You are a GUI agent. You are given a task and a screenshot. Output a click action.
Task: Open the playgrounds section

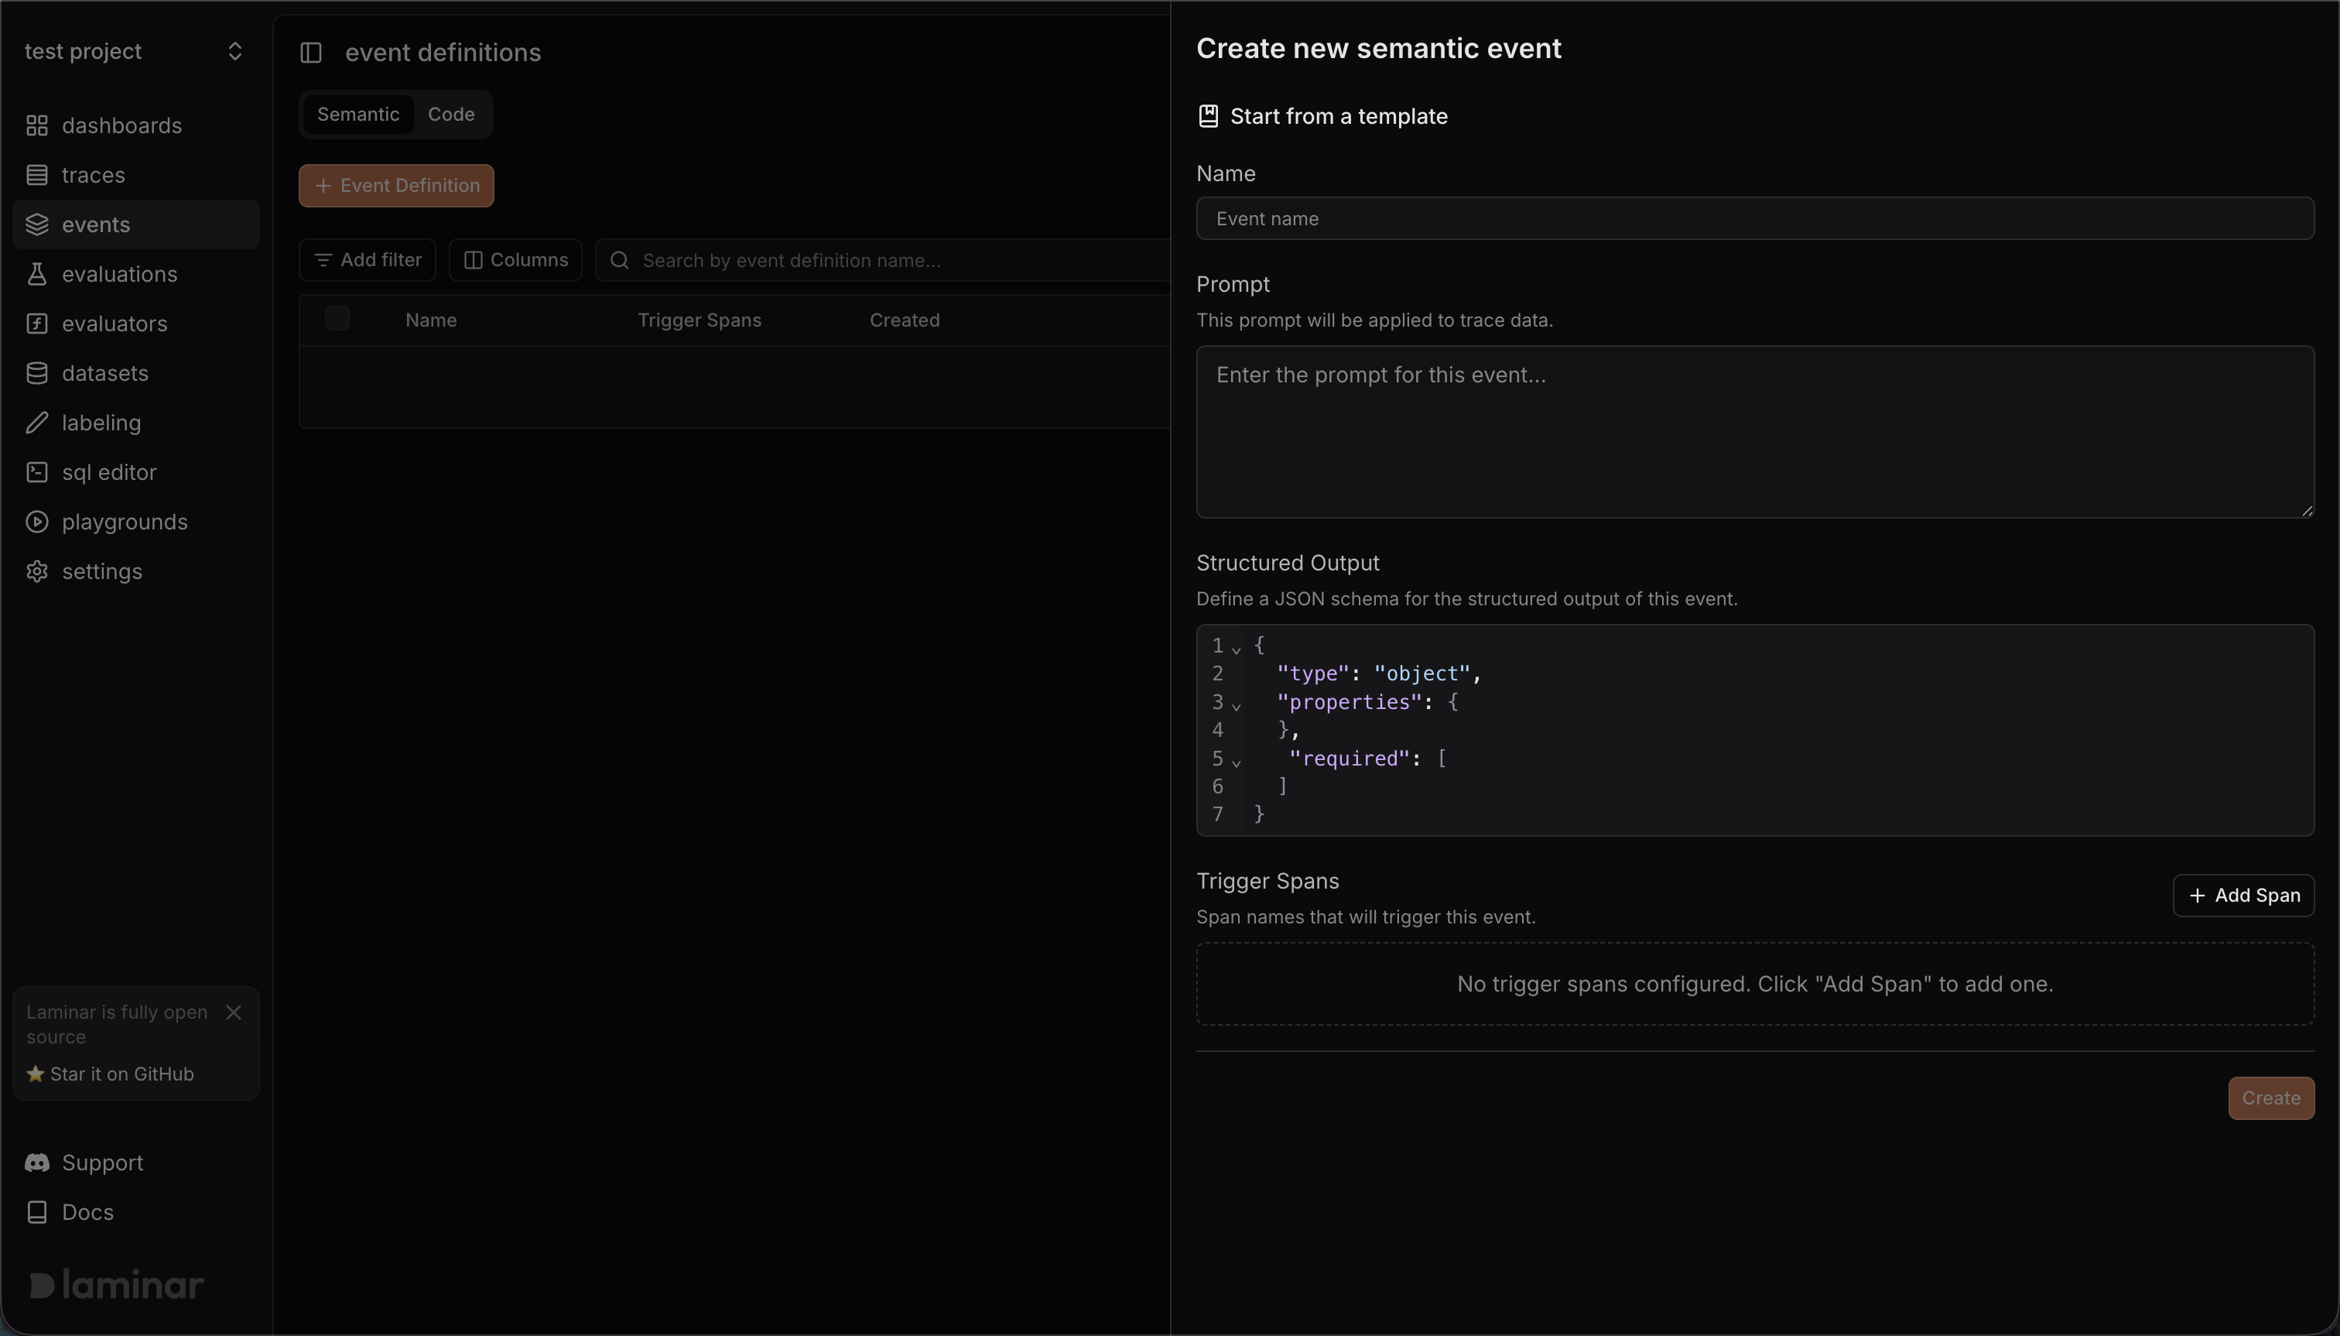point(125,522)
